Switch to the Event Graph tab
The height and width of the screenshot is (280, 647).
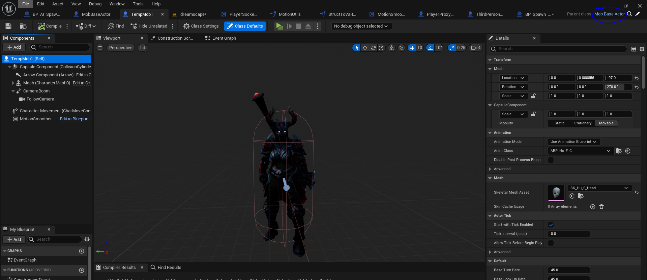point(220,38)
